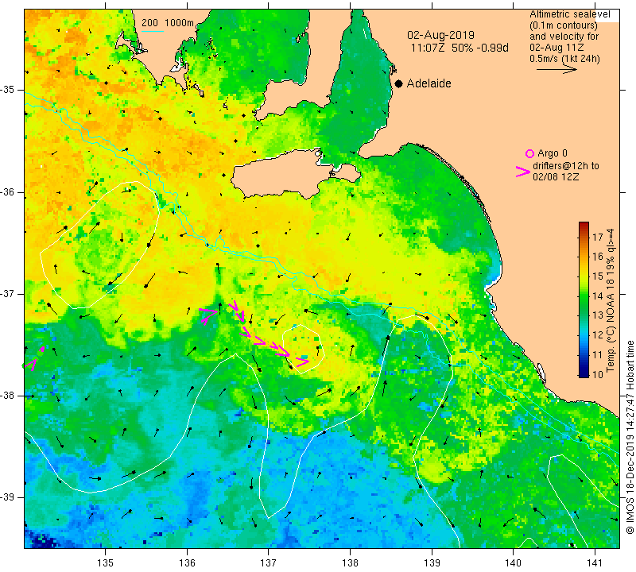Click the dark blue bottom of the colorbar

coord(584,373)
